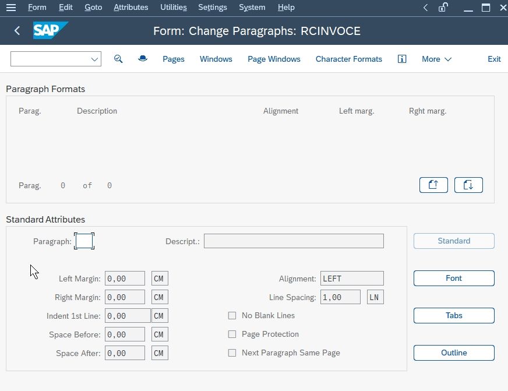Open the Outline settings button
This screenshot has height=391, width=508.
[454, 353]
